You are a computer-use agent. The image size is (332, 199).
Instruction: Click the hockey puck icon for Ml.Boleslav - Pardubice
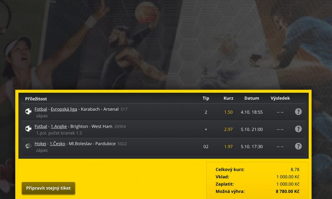[x=28, y=146]
